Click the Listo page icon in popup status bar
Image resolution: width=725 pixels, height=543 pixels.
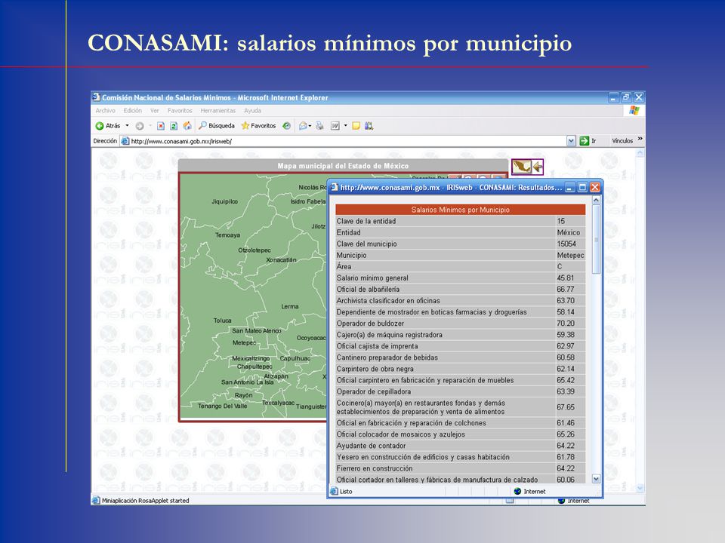(x=334, y=491)
